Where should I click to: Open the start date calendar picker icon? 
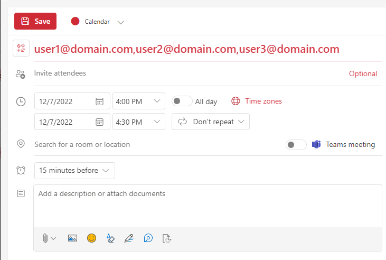(x=99, y=101)
